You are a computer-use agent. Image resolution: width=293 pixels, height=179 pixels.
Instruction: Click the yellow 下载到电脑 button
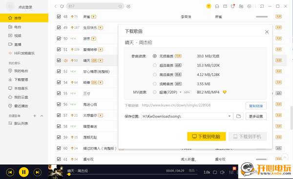point(207,137)
